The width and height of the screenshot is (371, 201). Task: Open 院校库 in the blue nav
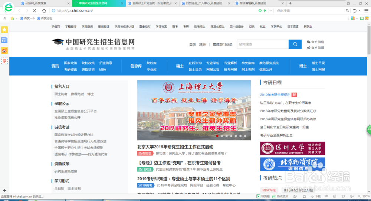pyautogui.click(x=152, y=63)
